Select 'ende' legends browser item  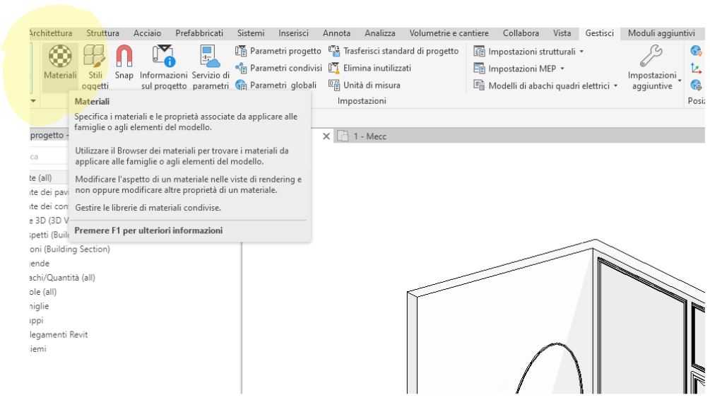[40, 263]
